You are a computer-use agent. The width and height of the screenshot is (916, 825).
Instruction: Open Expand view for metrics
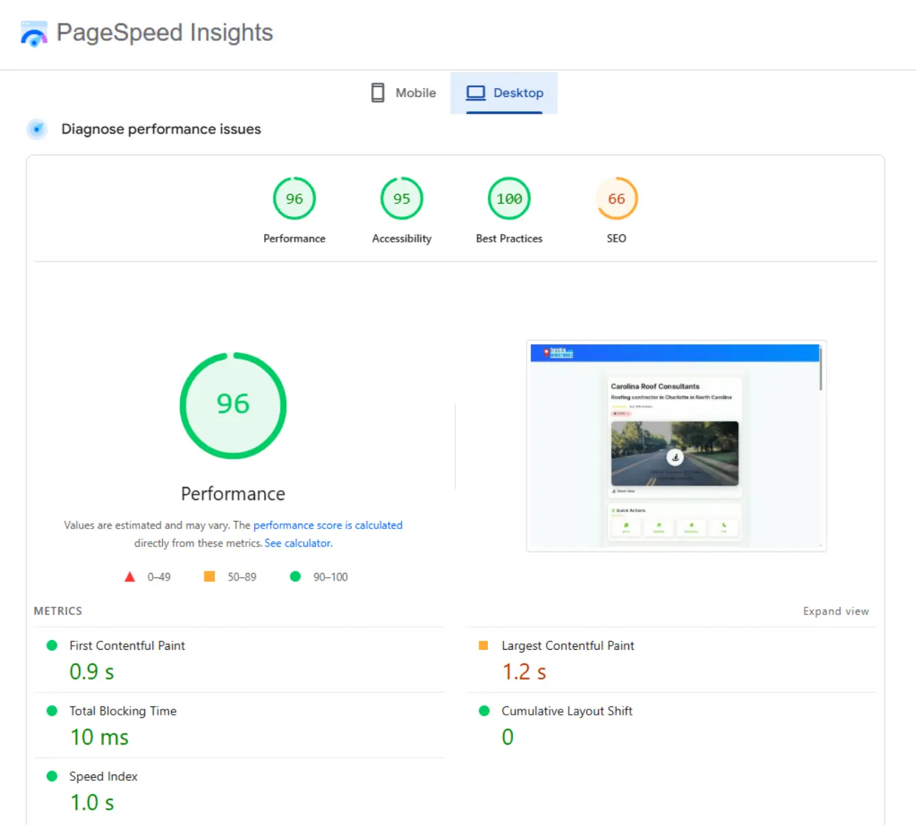pos(836,610)
